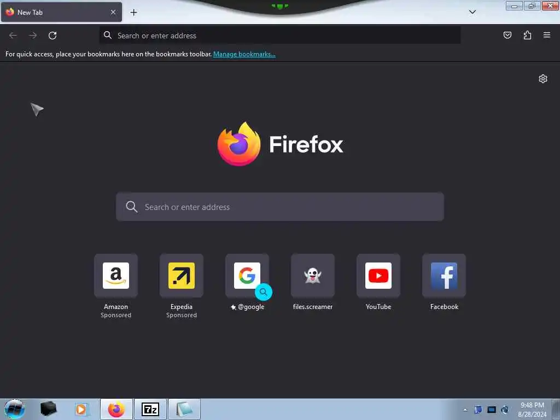Open the Facebook shortcut tile
Viewport: 560px width, 420px height.
(444, 276)
